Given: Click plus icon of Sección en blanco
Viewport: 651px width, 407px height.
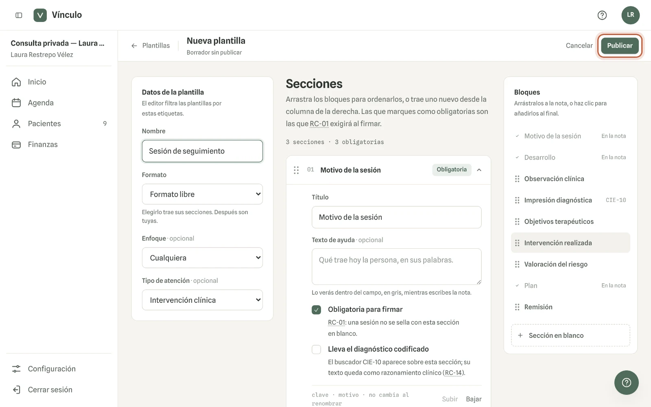Looking at the screenshot, I should click(520, 335).
